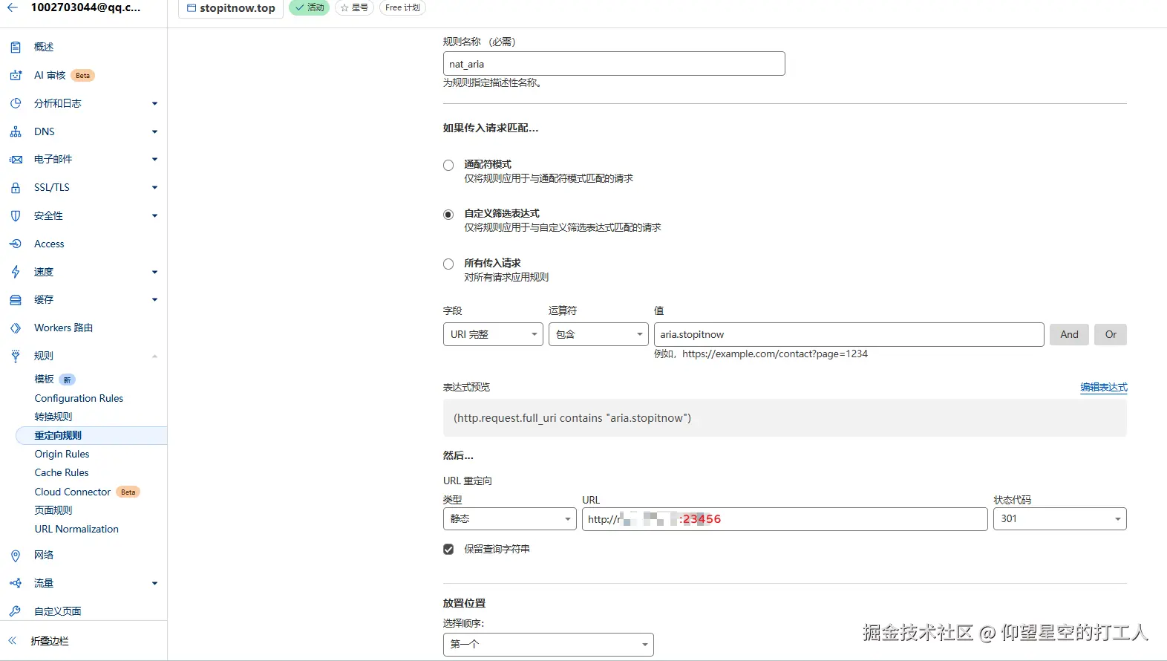Click the redirect URL input field

click(x=785, y=519)
